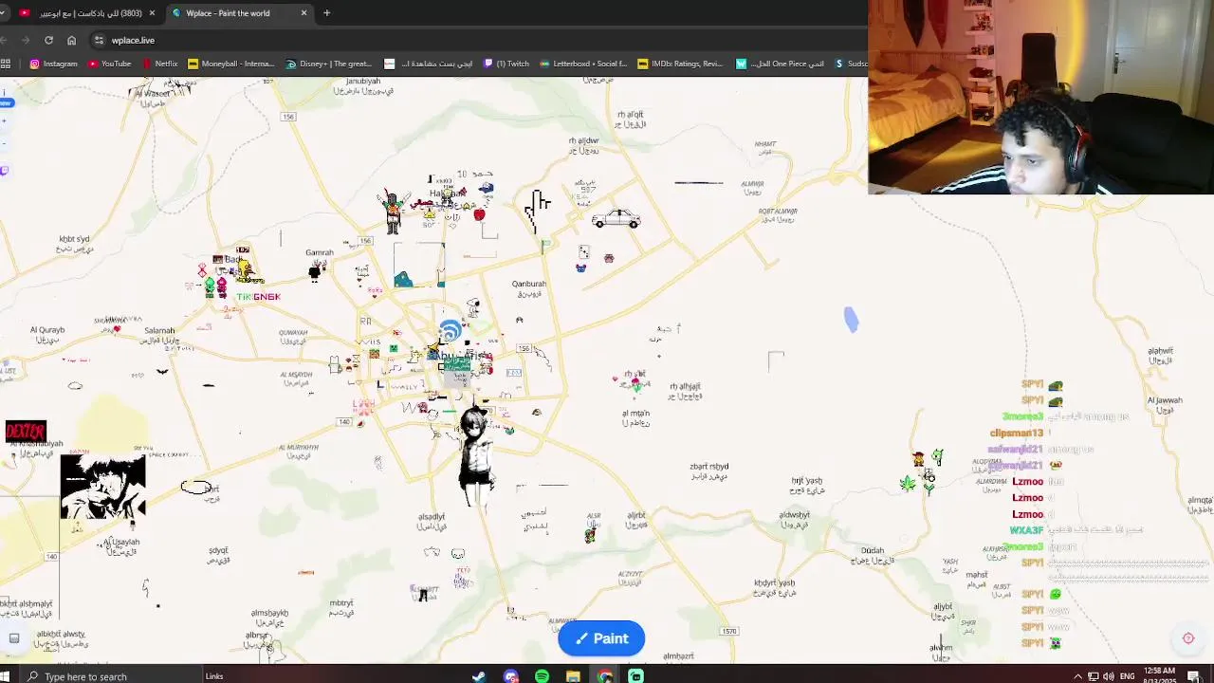Zoom out with the map minus control
The width and height of the screenshot is (1214, 683).
pos(5,143)
